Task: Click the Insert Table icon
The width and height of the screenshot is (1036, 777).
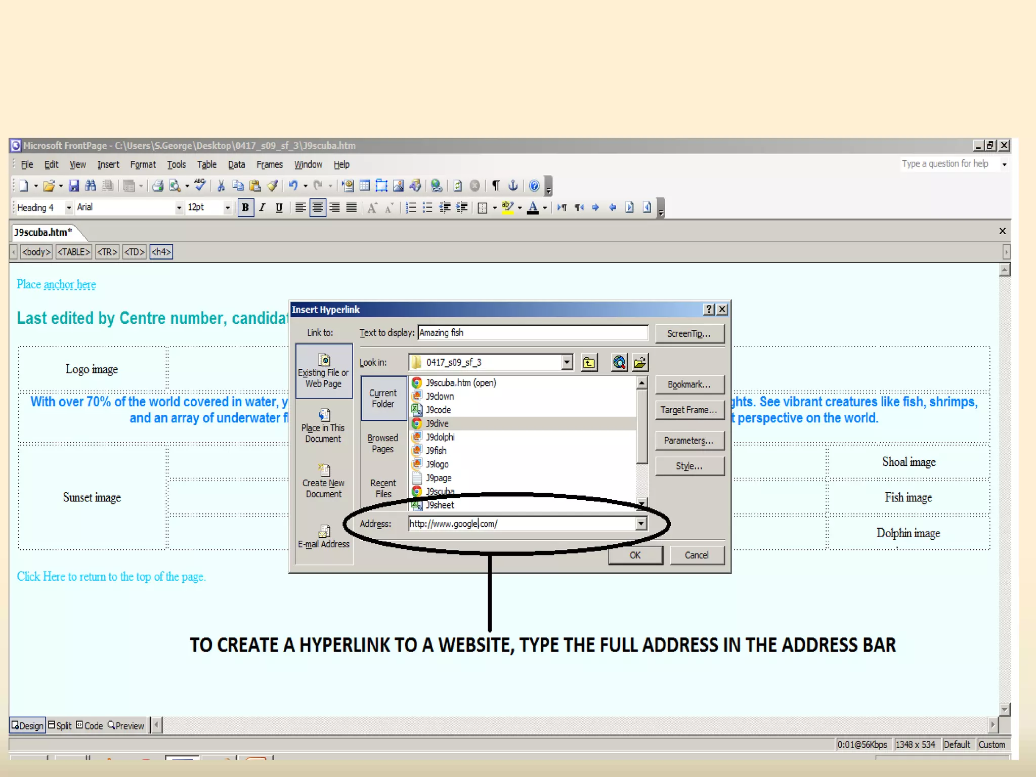Action: [x=365, y=186]
